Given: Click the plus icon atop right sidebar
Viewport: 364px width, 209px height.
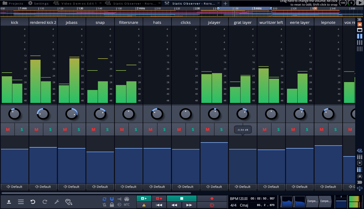Looking at the screenshot, I should click(360, 20).
